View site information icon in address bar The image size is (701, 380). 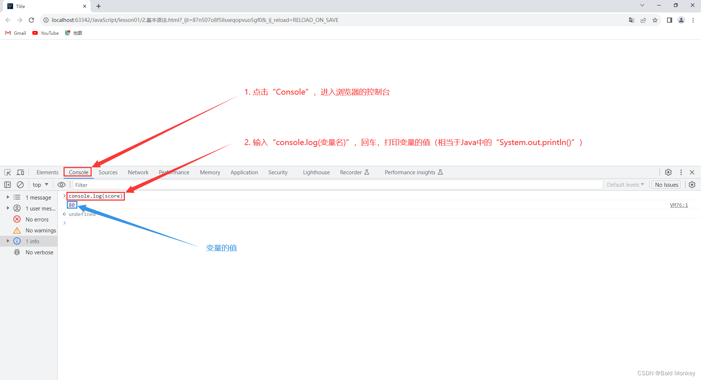coord(46,20)
